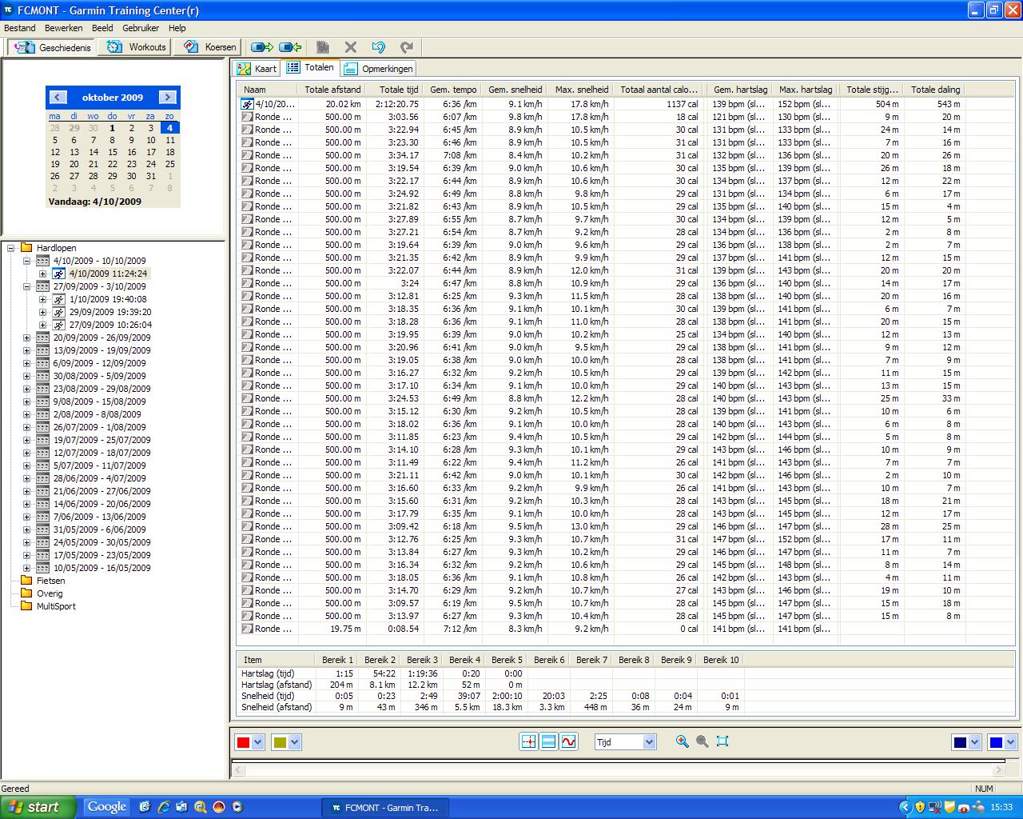The height and width of the screenshot is (819, 1023).
Task: Open the Beeld menu
Action: pos(102,28)
